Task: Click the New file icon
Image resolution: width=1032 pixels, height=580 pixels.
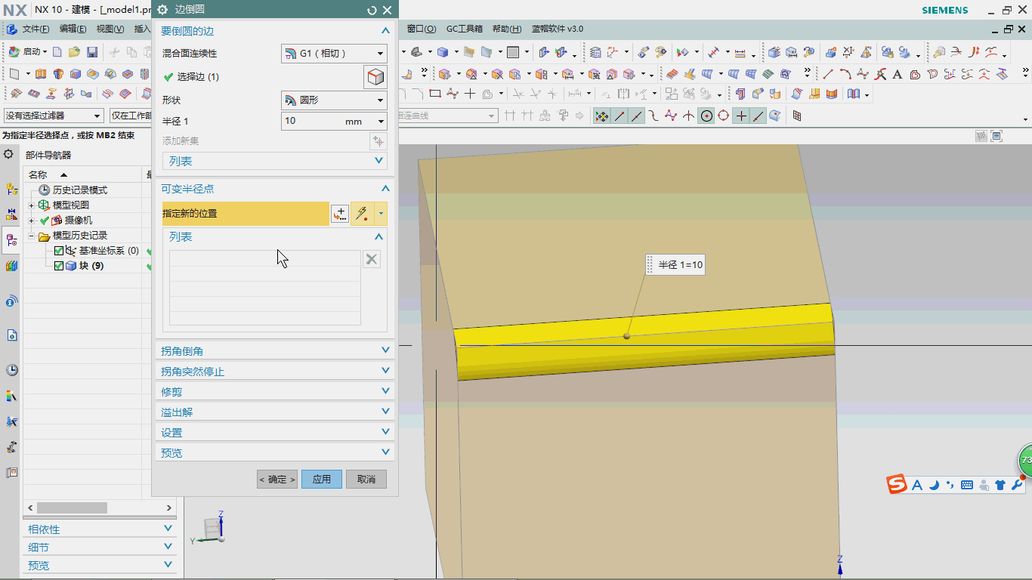Action: (x=57, y=52)
